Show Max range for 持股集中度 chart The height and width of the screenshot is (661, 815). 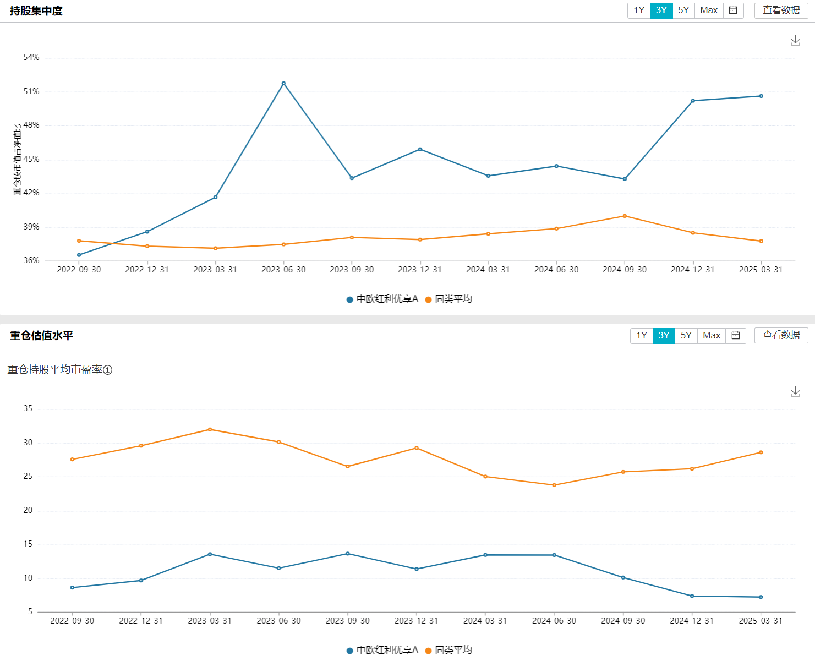(709, 10)
